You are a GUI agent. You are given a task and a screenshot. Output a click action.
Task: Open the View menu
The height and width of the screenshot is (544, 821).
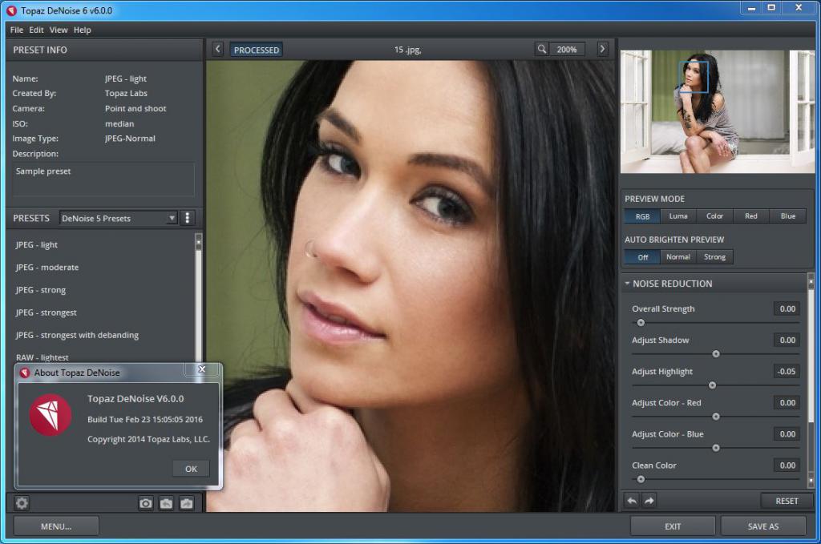coord(58,30)
